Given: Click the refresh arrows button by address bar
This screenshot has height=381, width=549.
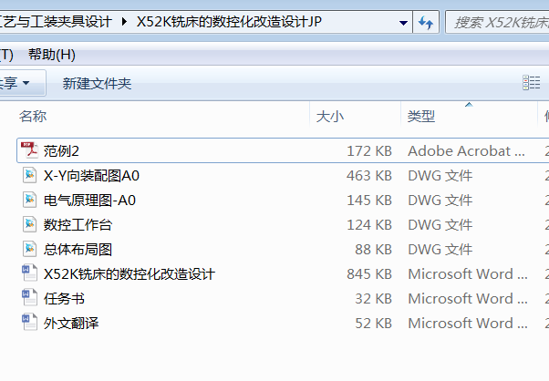Looking at the screenshot, I should click(426, 23).
